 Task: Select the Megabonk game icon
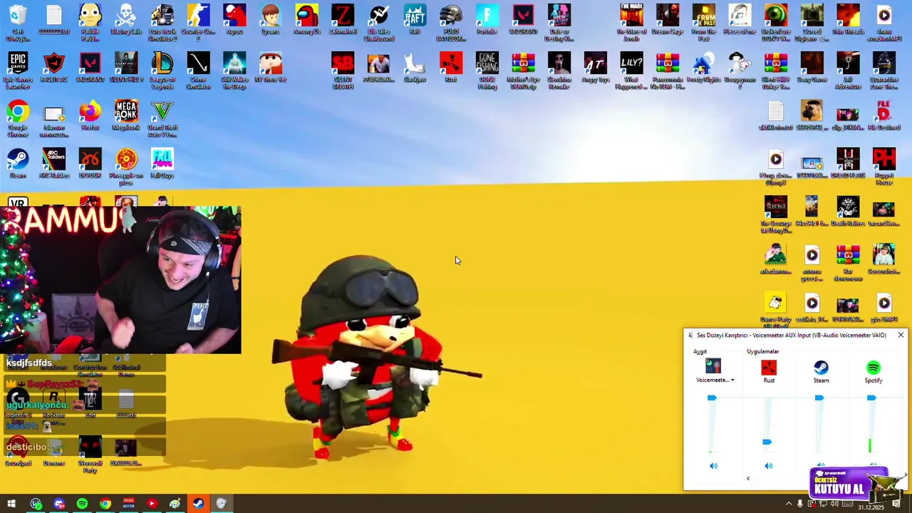[126, 115]
